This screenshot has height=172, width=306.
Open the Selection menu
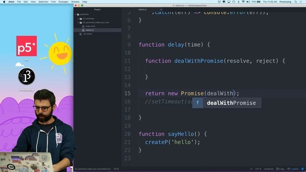(44, 2)
